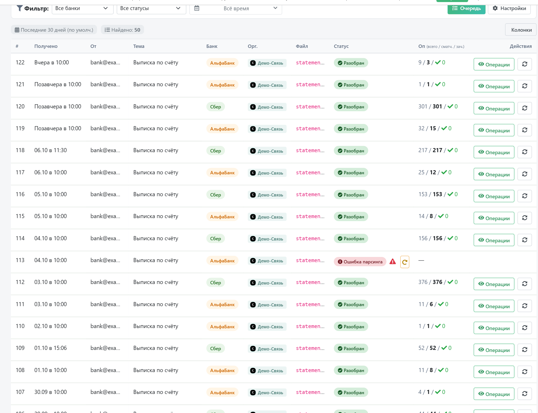Click the reprocess icon for row 121

pyautogui.click(x=525, y=86)
